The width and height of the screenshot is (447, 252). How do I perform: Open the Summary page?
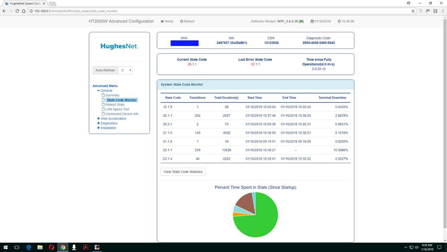coord(112,95)
